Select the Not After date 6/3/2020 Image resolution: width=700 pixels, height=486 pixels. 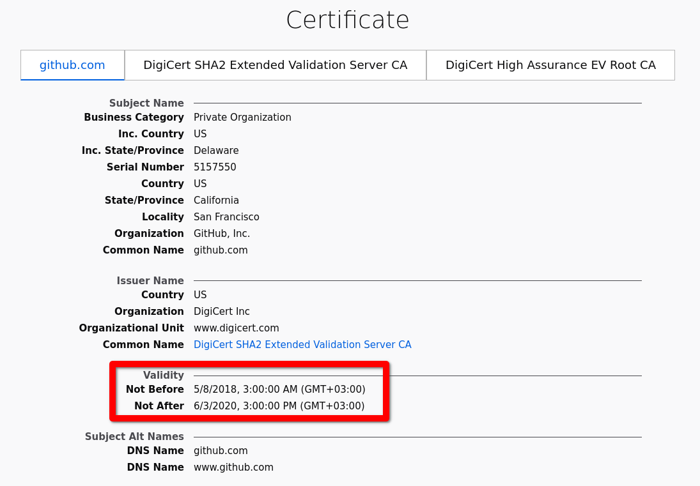coord(279,406)
